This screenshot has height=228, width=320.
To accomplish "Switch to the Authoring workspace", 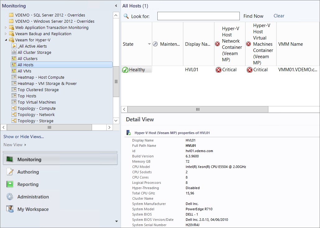I will (x=60, y=172).
